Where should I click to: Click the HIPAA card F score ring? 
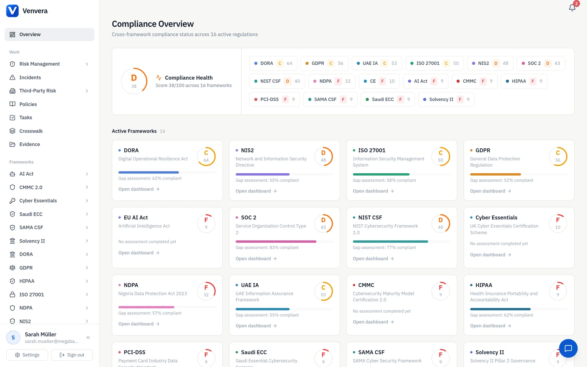point(558,291)
